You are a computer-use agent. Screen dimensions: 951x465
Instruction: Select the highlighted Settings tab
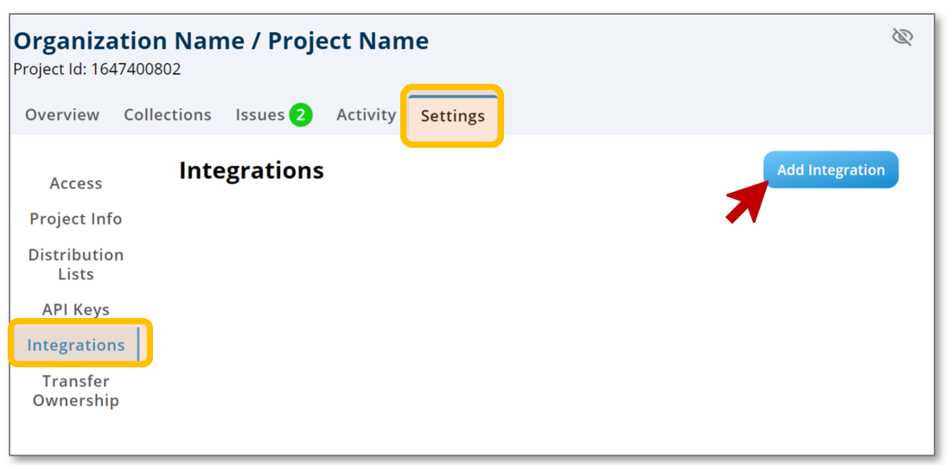tap(452, 116)
